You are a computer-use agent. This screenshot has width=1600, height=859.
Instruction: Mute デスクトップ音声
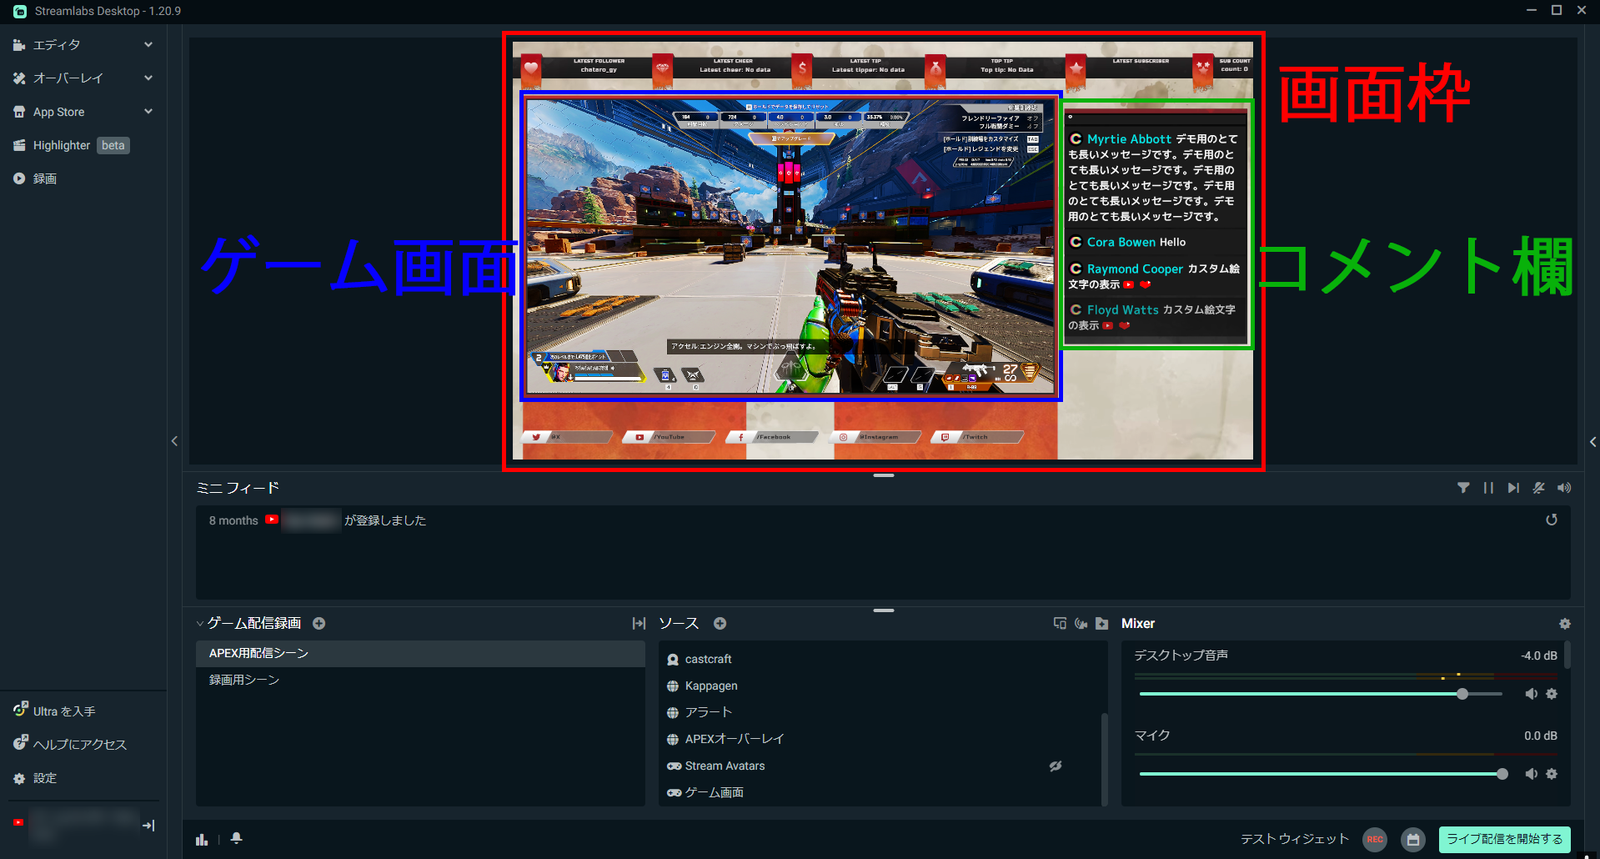(x=1532, y=694)
